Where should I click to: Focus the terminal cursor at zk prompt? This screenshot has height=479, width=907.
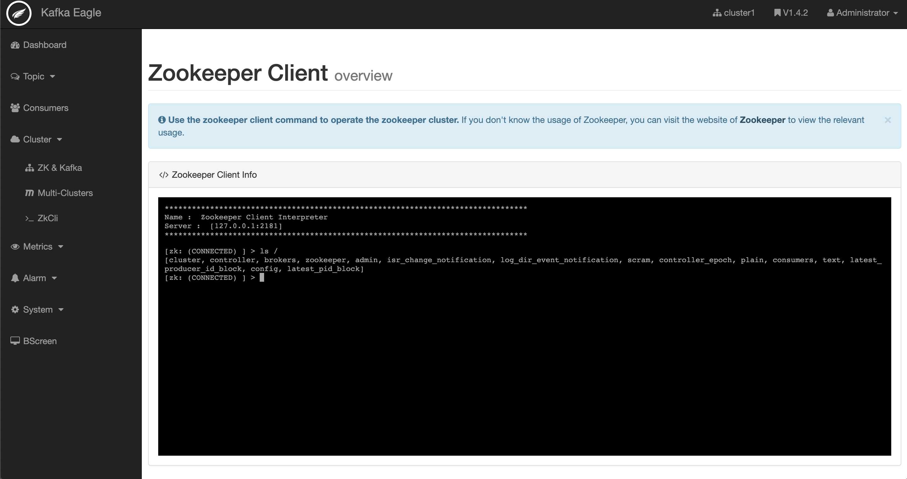coord(262,278)
